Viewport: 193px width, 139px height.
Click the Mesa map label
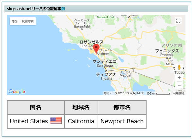tap(170, 64)
